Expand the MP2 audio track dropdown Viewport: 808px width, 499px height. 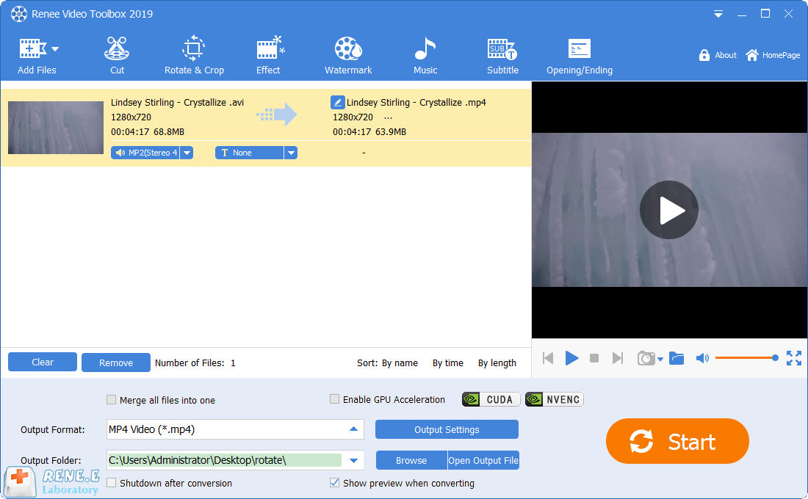point(187,153)
